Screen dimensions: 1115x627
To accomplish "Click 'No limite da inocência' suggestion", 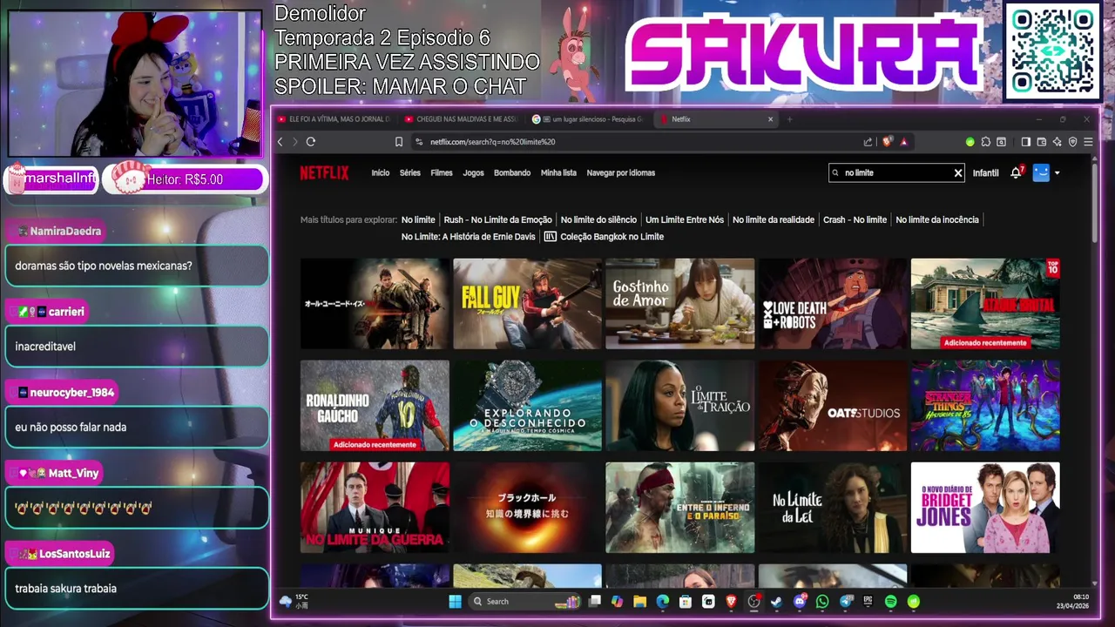I will tap(937, 219).
